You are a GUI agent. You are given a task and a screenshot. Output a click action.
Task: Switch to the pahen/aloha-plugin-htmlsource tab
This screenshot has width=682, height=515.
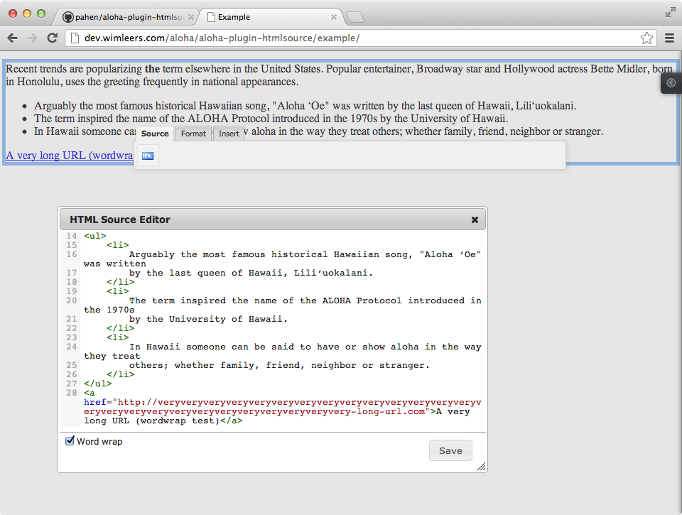[x=126, y=17]
